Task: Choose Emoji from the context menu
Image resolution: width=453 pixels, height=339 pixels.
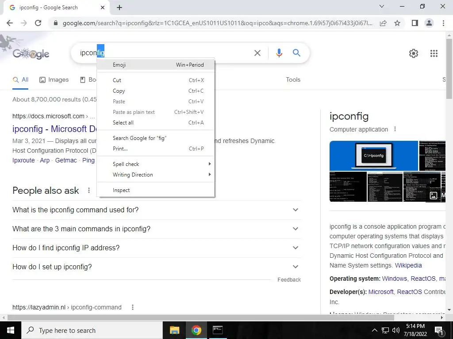Action: (156, 64)
